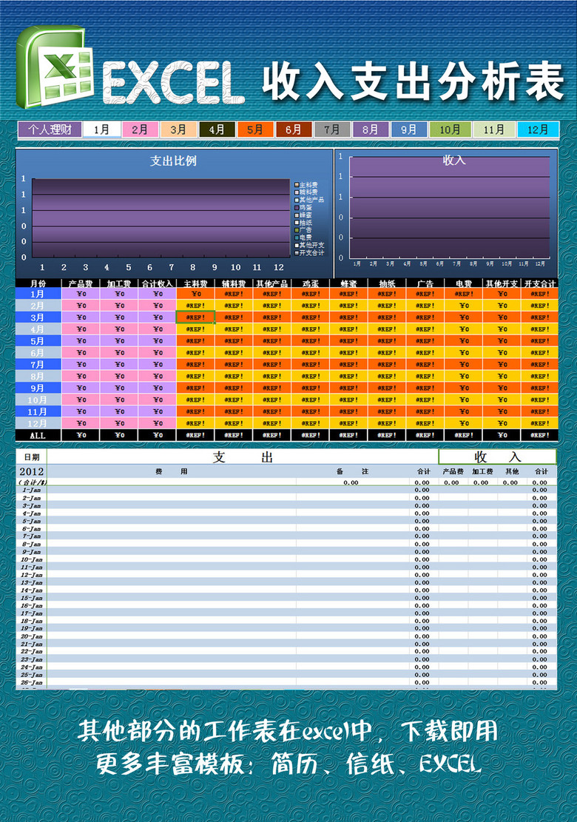This screenshot has width=577, height=822.
Task: Open the 3月 sheet button
Action: click(x=178, y=129)
